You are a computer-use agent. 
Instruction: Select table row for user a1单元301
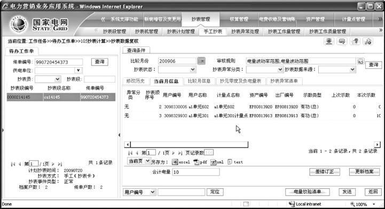pos(253,115)
